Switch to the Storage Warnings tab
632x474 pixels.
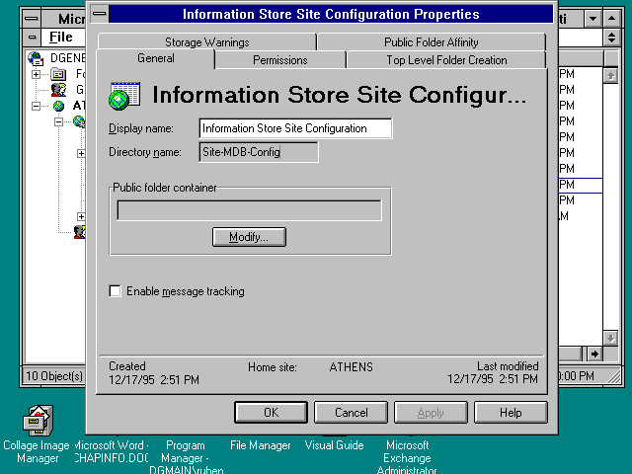206,42
